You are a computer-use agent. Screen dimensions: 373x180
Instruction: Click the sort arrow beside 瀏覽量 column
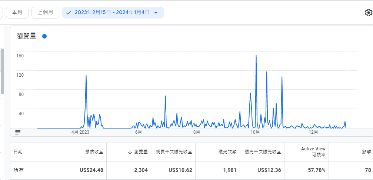(x=130, y=152)
